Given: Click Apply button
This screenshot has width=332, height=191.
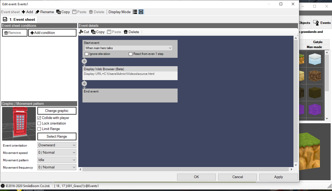Looking at the screenshot, I should (279, 177).
